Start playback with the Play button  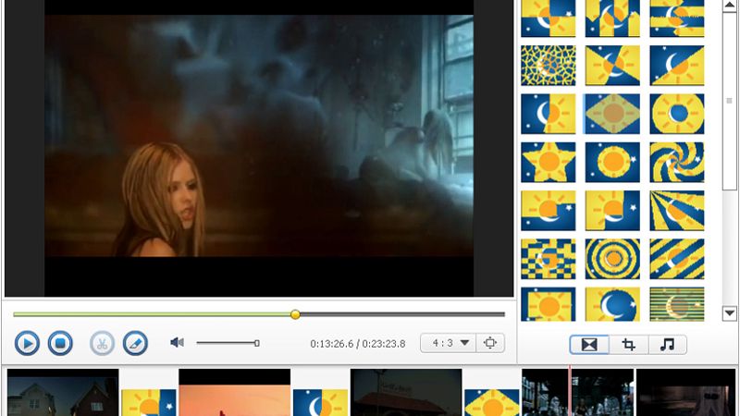coord(27,343)
